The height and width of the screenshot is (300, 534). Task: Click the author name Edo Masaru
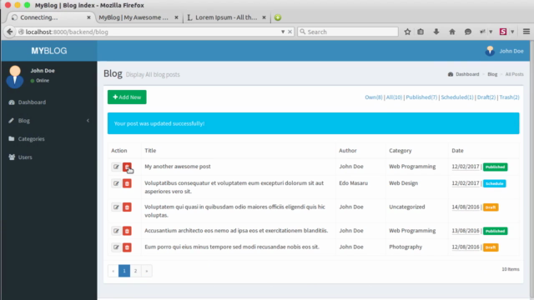coord(353,183)
